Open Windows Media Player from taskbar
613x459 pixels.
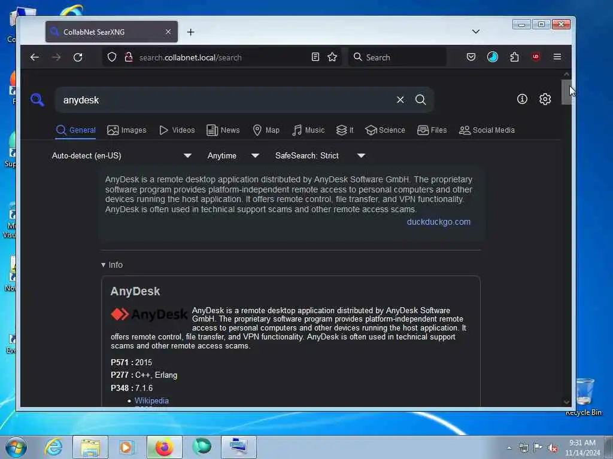click(x=127, y=447)
